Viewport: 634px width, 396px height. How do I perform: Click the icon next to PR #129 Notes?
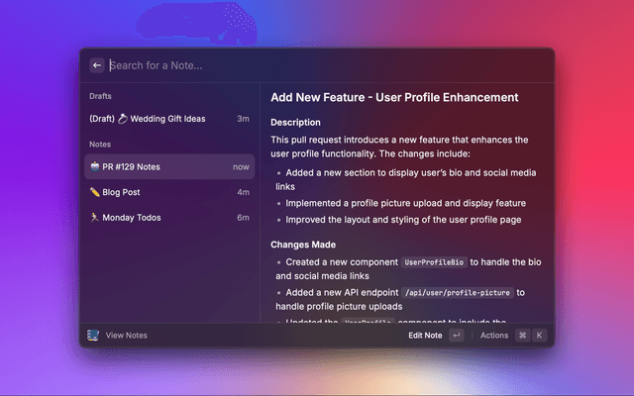pyautogui.click(x=94, y=167)
